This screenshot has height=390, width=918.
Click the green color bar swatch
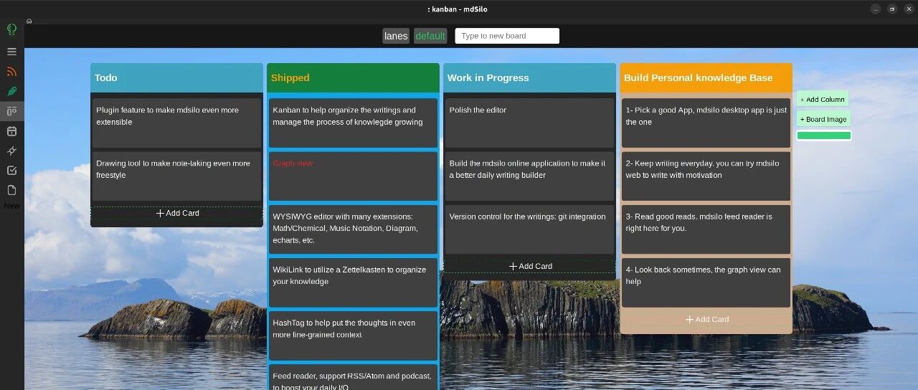[824, 135]
